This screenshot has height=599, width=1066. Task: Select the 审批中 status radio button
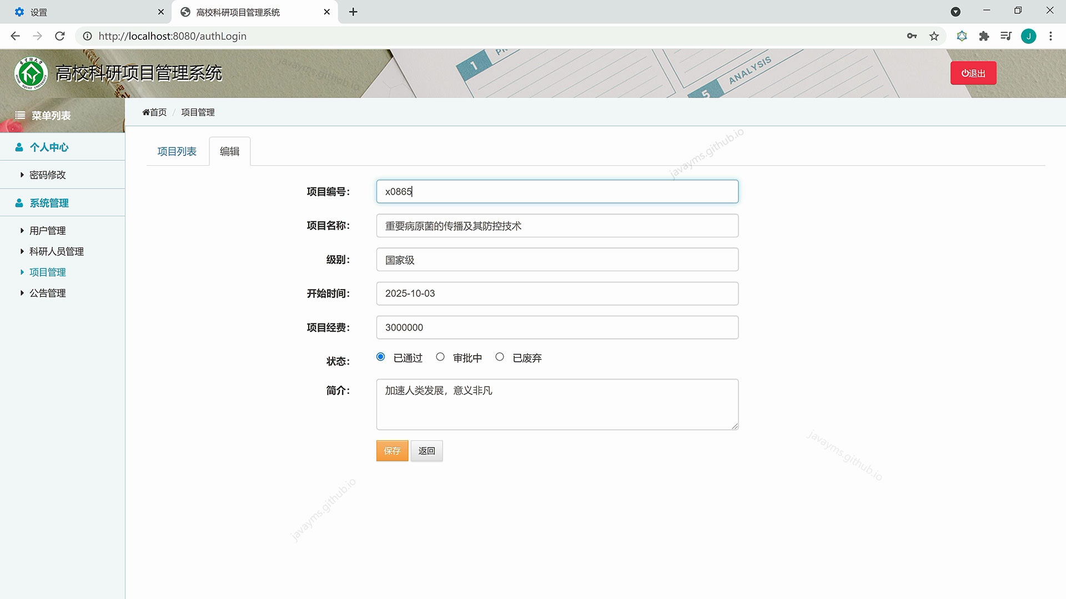coord(440,357)
